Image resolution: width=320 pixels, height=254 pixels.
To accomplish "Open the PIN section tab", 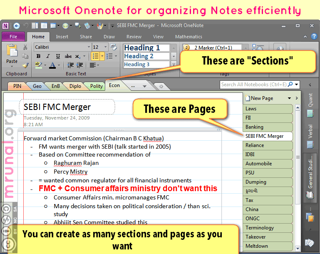I will [17, 86].
